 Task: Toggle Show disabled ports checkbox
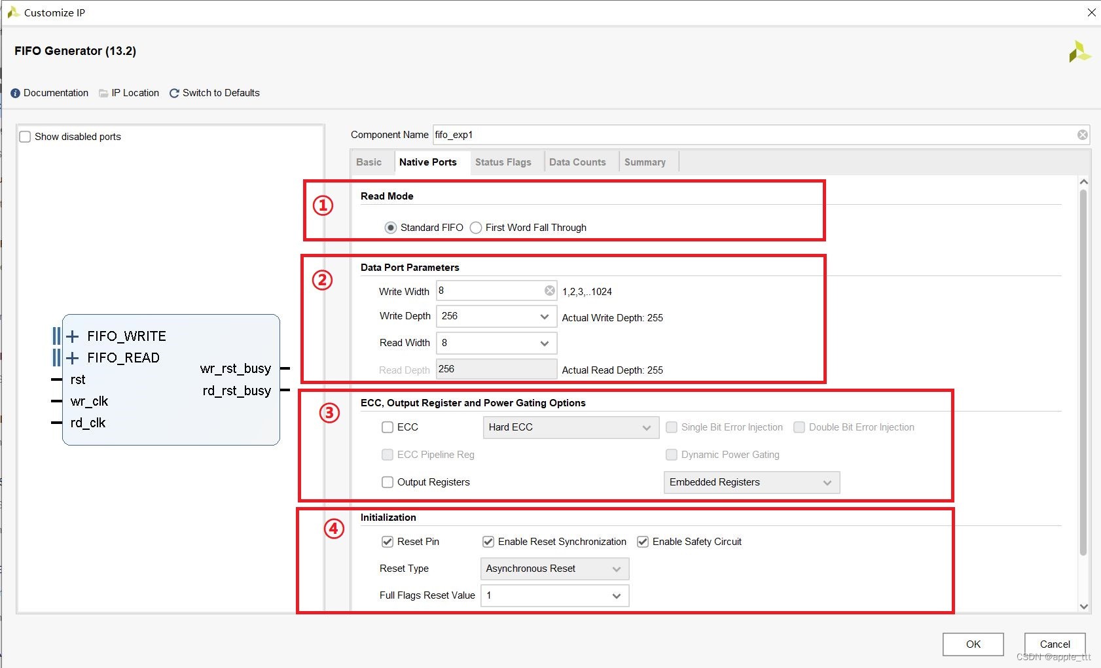coord(25,137)
